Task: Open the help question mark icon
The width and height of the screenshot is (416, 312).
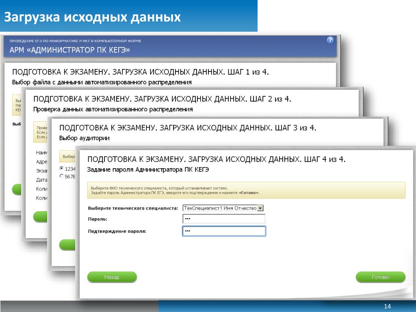Action: tap(330, 40)
